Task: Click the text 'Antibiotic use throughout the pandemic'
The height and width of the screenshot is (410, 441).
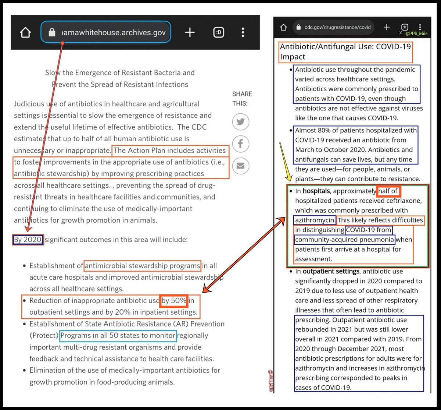Action: (x=355, y=70)
